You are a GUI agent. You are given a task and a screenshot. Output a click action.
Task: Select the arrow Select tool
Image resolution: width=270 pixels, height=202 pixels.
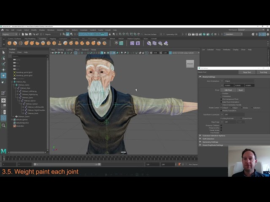click(x=3, y=52)
